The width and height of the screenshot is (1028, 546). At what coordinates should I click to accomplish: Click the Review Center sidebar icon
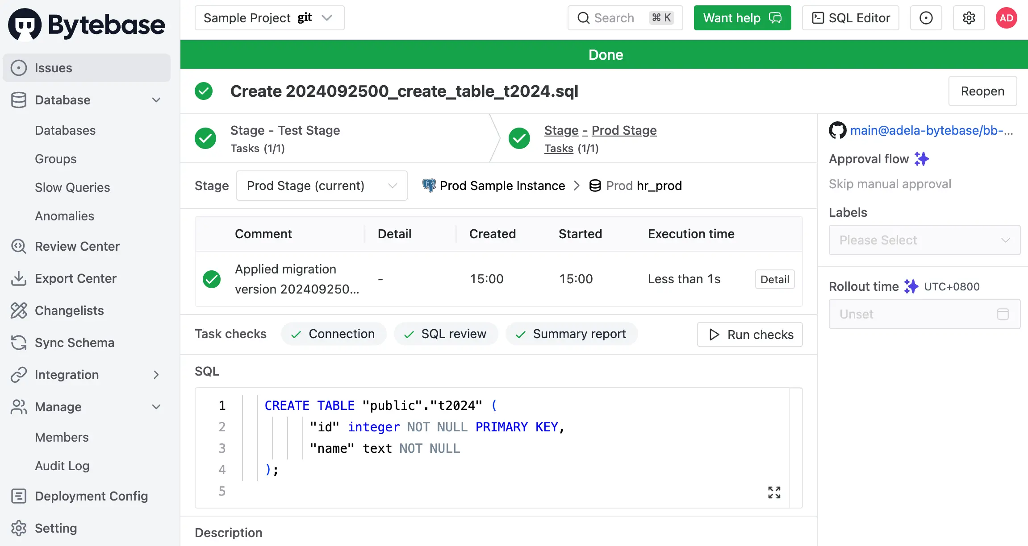[19, 246]
